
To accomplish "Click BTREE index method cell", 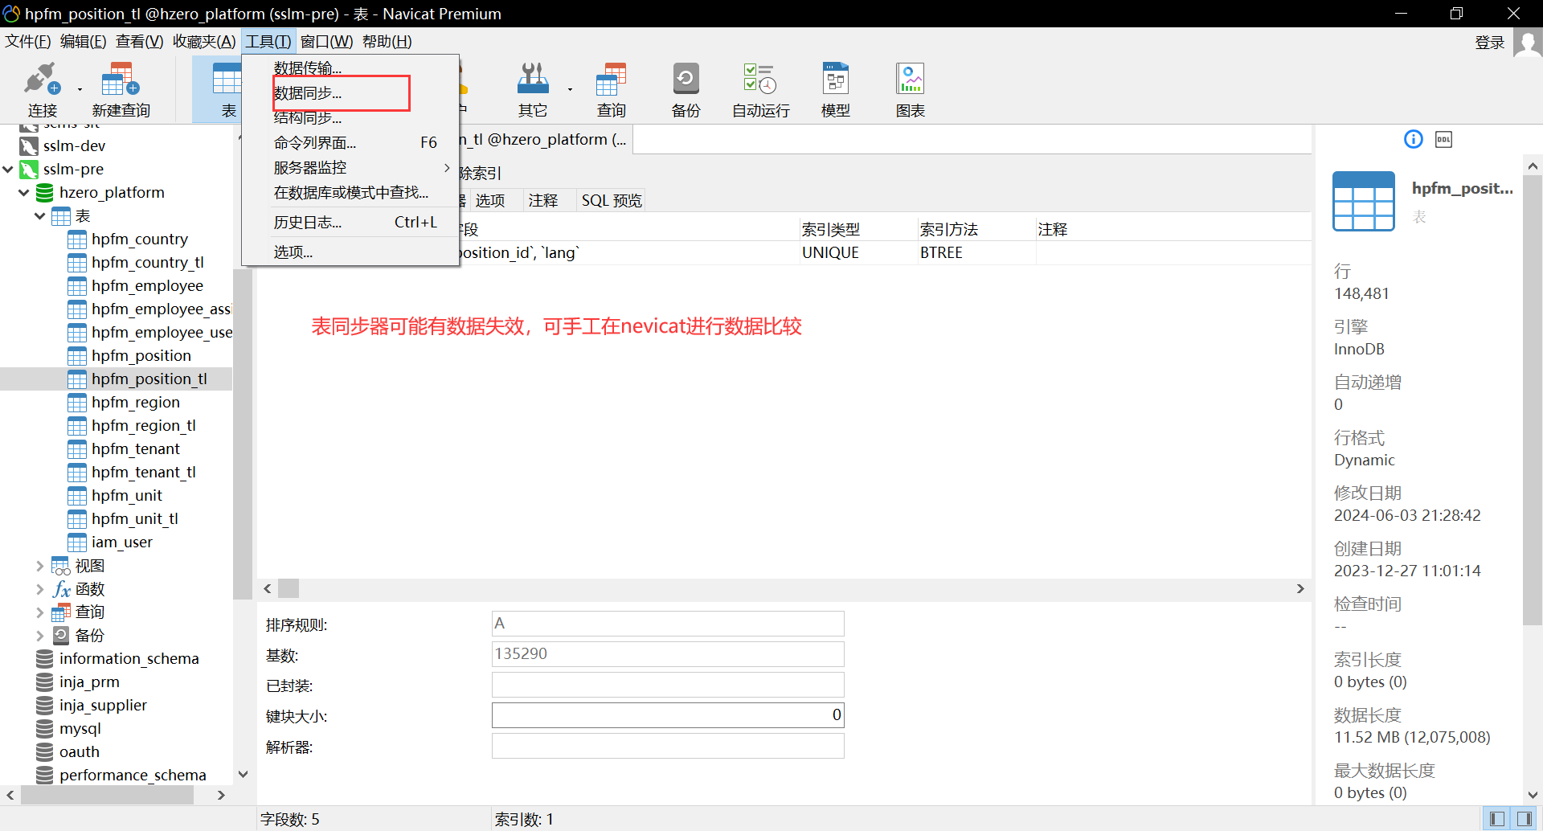I will [x=976, y=252].
